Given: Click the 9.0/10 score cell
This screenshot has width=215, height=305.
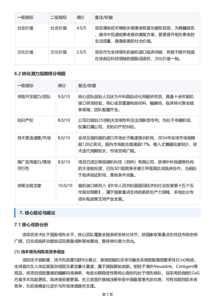Looking at the screenshot, I should tap(64, 97).
